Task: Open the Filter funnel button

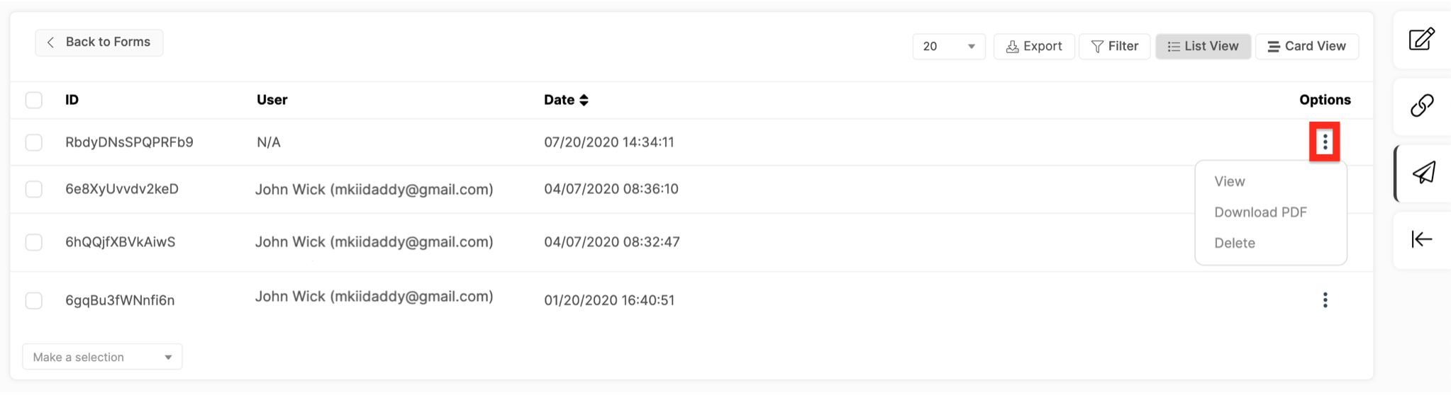Action: pos(1114,46)
